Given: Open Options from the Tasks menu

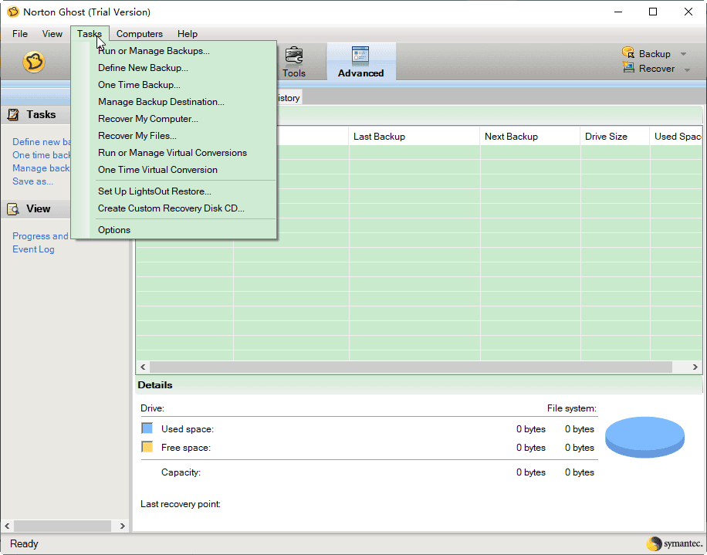Looking at the screenshot, I should coord(114,230).
